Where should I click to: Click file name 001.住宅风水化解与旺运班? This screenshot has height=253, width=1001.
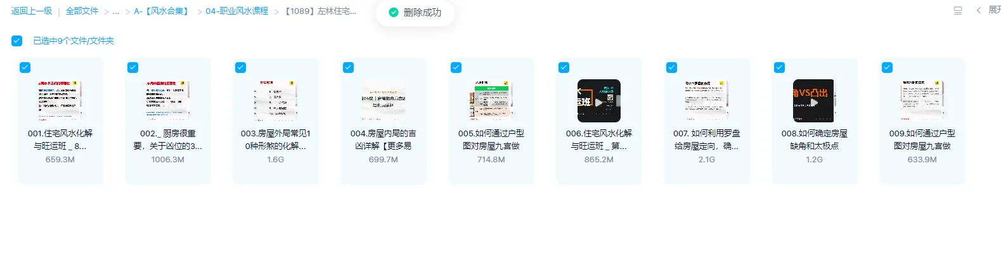click(60, 139)
